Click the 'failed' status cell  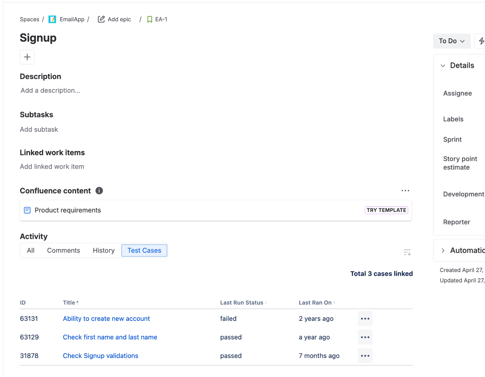228,319
